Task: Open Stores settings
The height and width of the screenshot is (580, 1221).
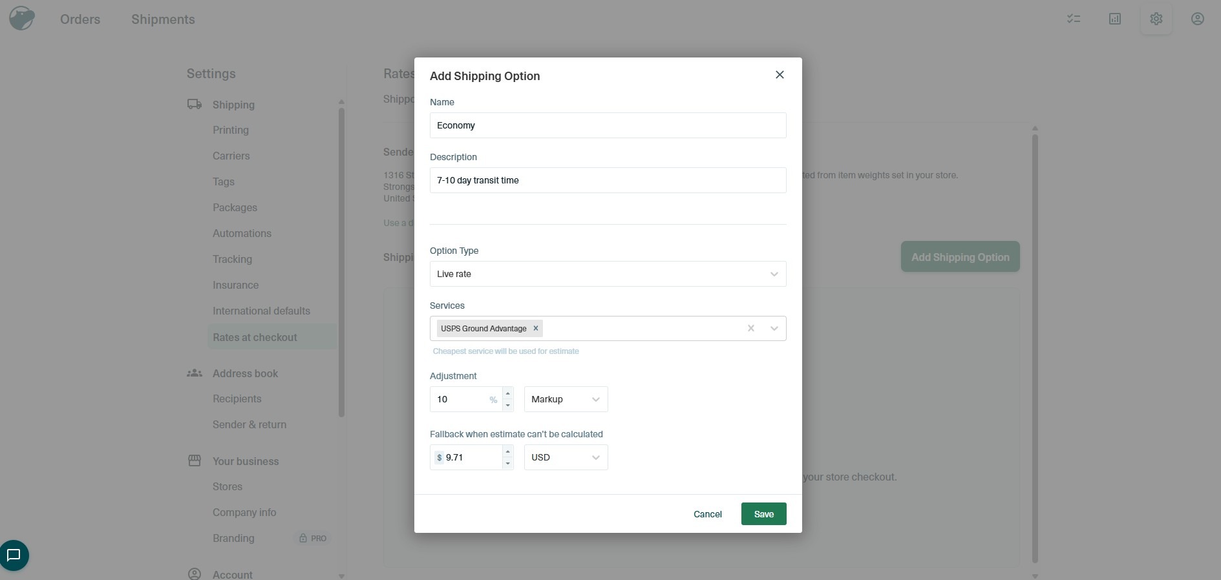Action: pos(228,486)
